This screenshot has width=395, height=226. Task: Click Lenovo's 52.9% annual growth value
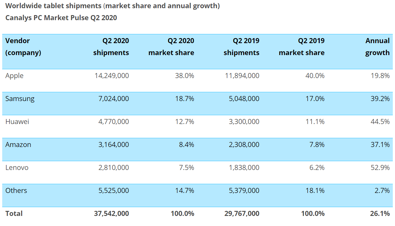380,168
